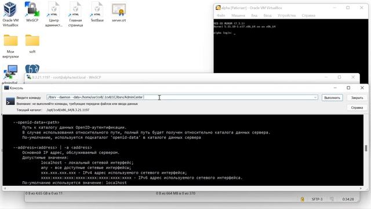Click the Консоль window title icon

[6, 88]
